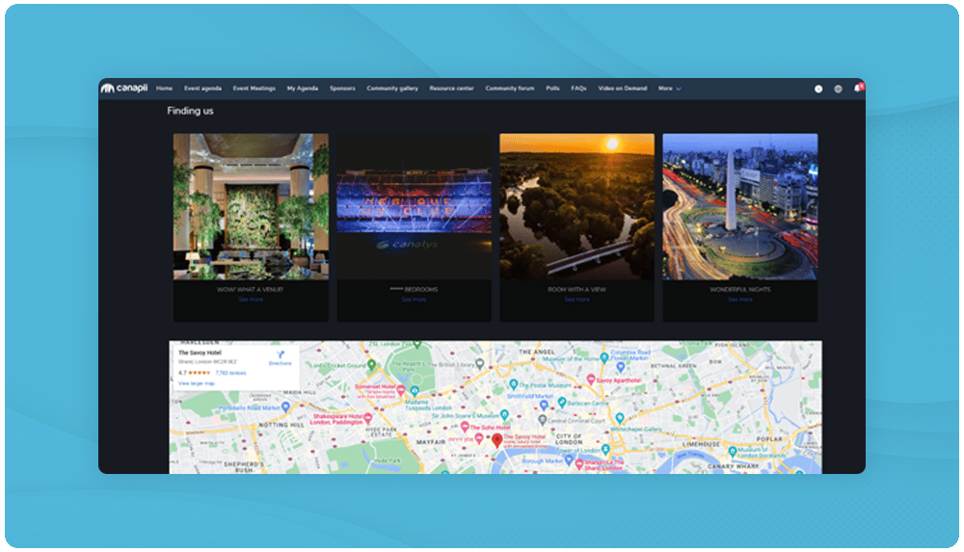The image size is (964, 552).
Task: Click the red Savoy Hotel map pin
Action: tap(496, 440)
